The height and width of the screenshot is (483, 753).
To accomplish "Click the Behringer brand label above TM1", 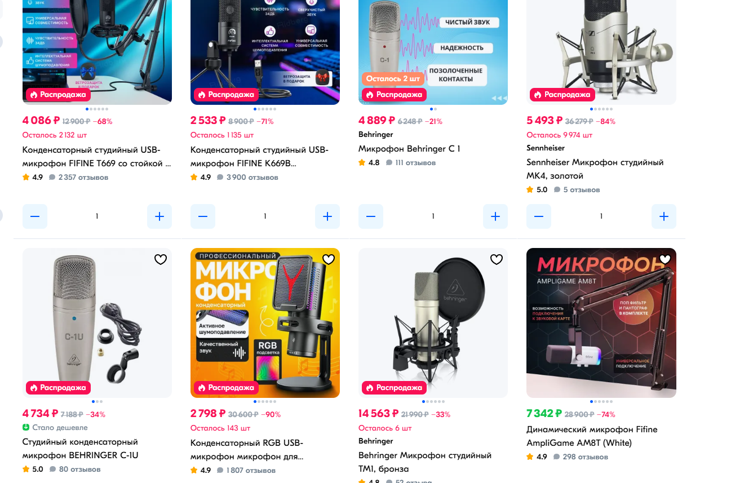I will coord(376,441).
